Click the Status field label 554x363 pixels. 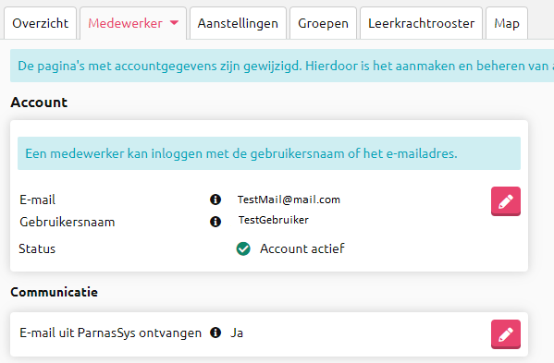pos(37,248)
